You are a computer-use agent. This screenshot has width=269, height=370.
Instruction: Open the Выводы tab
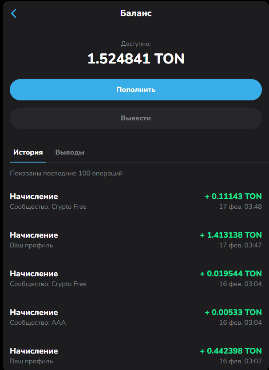pos(70,152)
